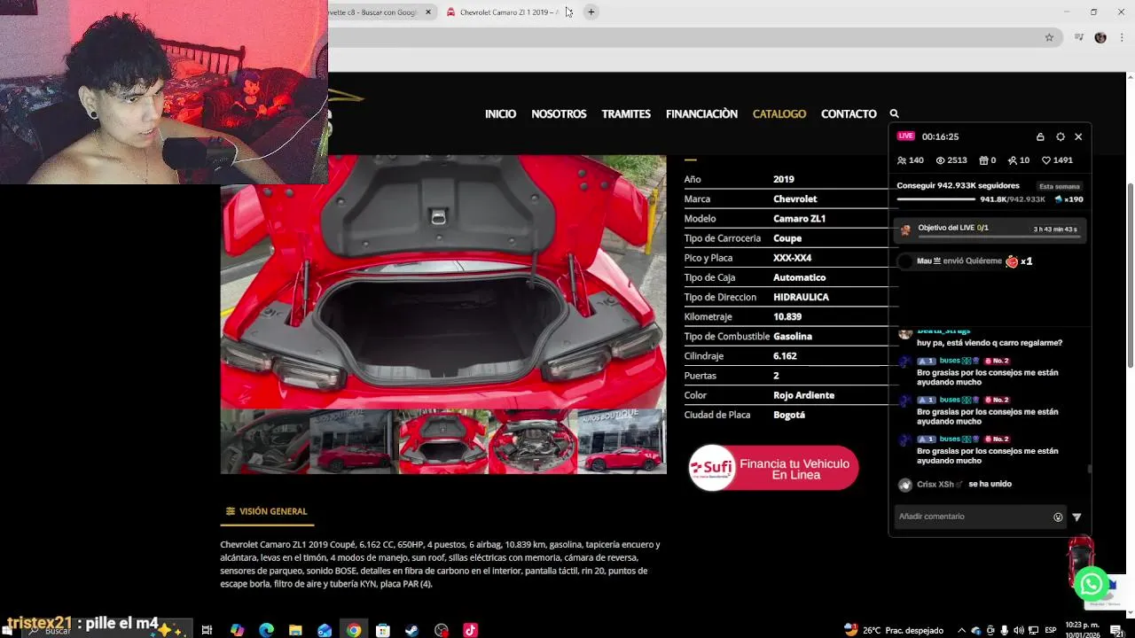Image resolution: width=1135 pixels, height=638 pixels.
Task: Select the interior seats thumbnail
Action: click(x=264, y=441)
